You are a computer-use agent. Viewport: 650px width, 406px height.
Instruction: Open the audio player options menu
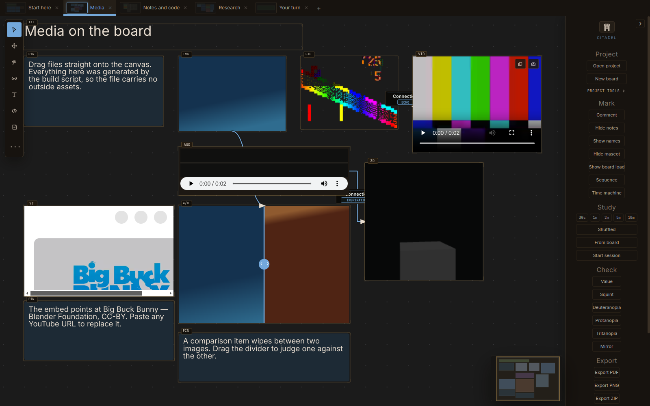[x=337, y=184]
